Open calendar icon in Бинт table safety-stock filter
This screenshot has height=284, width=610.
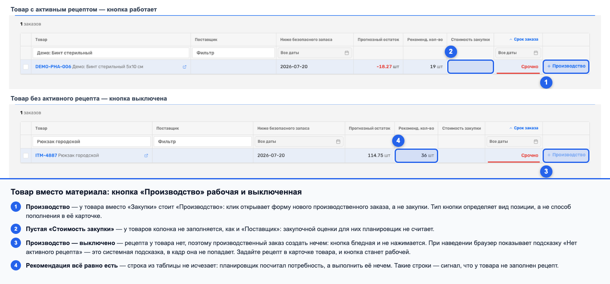point(347,53)
